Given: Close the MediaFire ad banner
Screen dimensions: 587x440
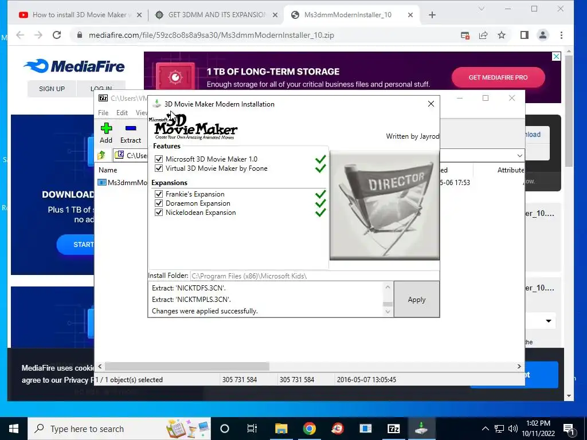Looking at the screenshot, I should pos(556,57).
